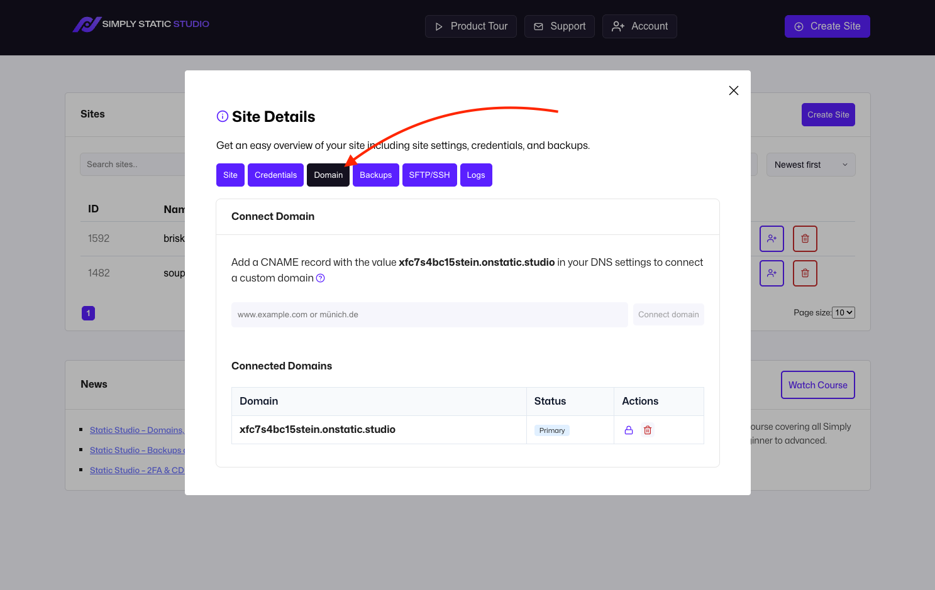The height and width of the screenshot is (590, 935).
Task: Click the Simply Static Studio logo
Action: click(x=141, y=25)
